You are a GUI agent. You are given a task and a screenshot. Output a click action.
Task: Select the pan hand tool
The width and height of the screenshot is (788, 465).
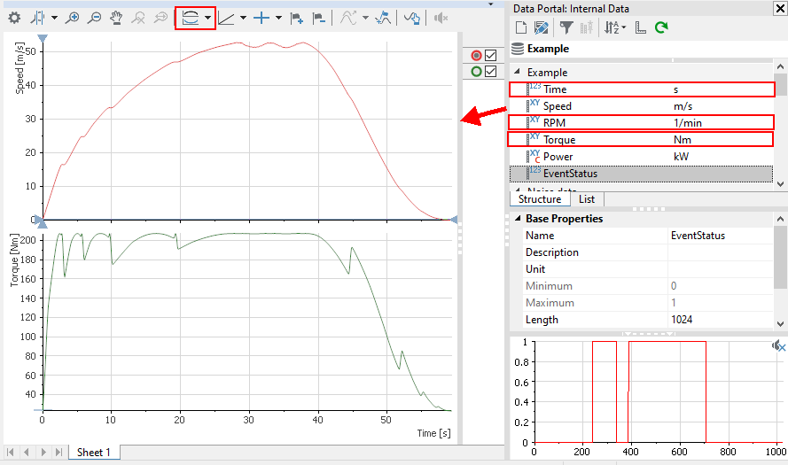pyautogui.click(x=116, y=18)
